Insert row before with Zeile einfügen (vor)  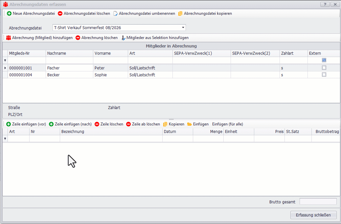[x=9, y=124]
